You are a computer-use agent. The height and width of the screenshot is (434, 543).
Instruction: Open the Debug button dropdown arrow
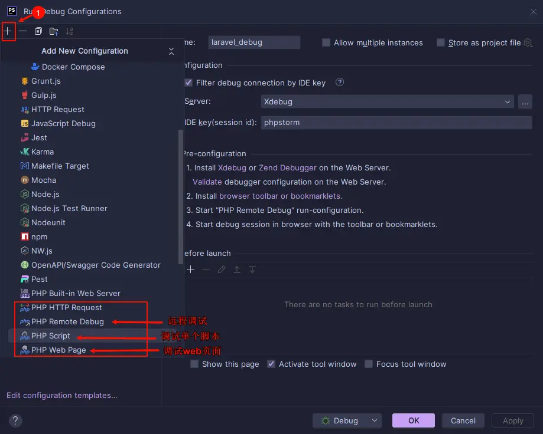(375, 420)
